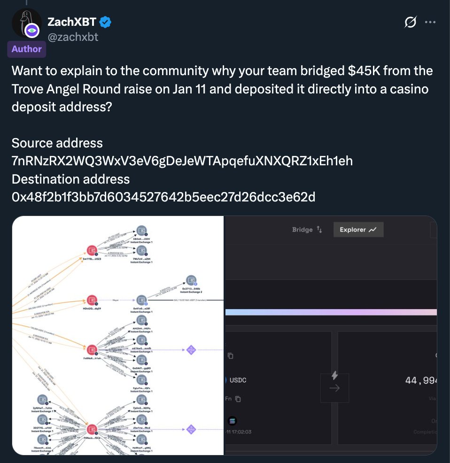The height and width of the screenshot is (463, 450).
Task: Click the Solana chain logo icon
Action: click(232, 421)
